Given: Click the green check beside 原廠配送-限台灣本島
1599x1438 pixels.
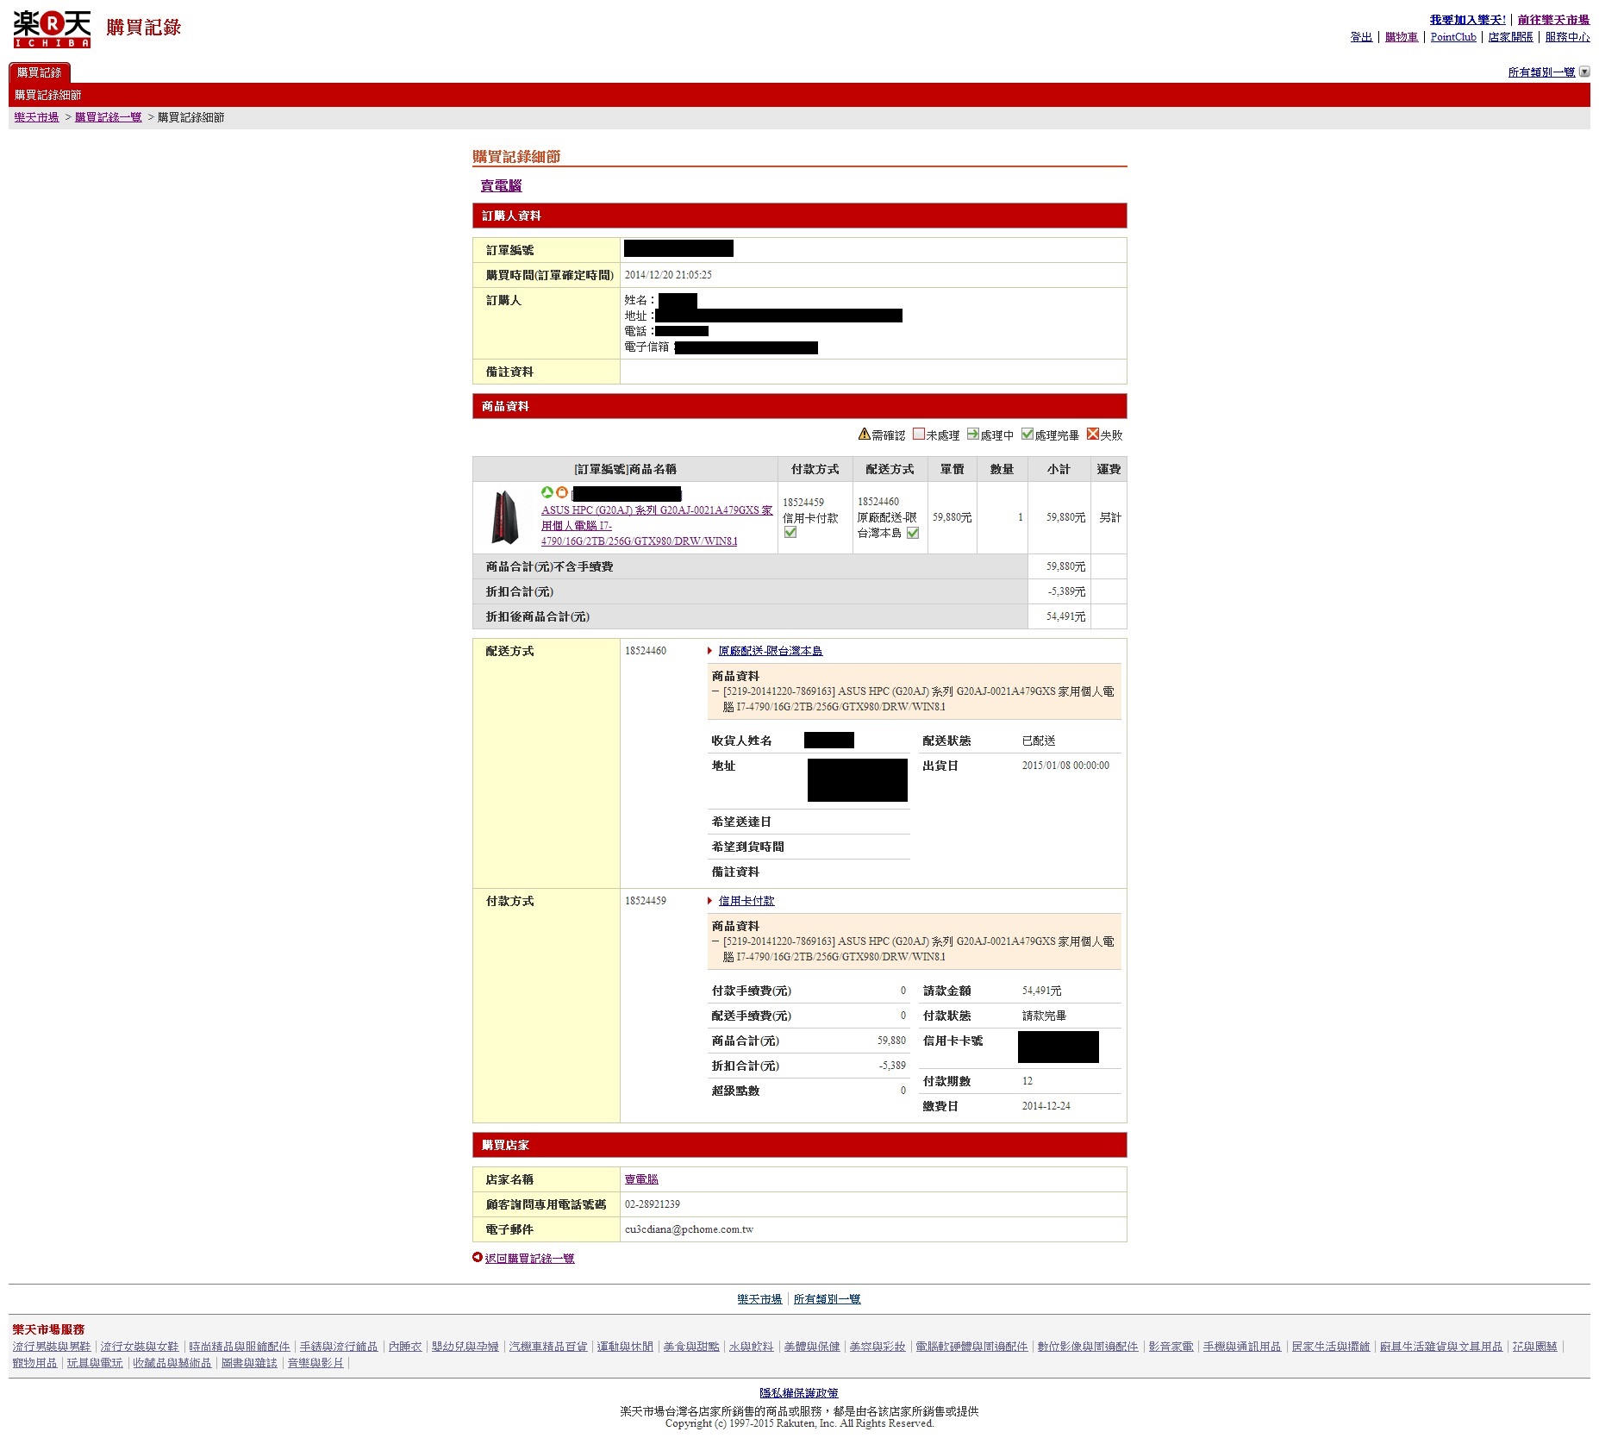Looking at the screenshot, I should 913,533.
